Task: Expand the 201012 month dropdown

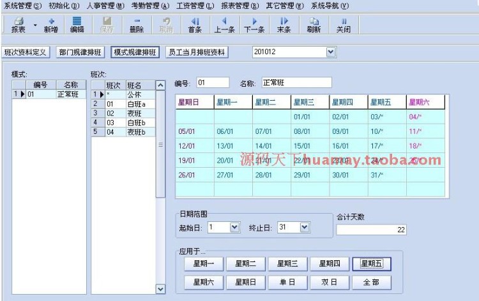Action: (331, 52)
